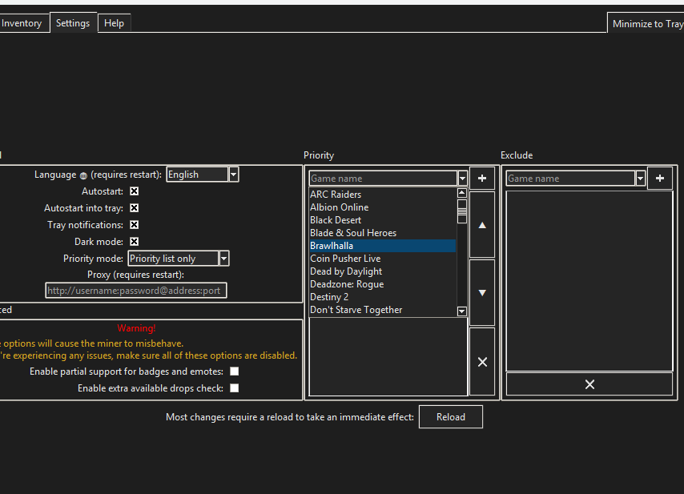Screen dimensions: 684x494
Task: Click the Proxy address input field
Action: click(136, 291)
